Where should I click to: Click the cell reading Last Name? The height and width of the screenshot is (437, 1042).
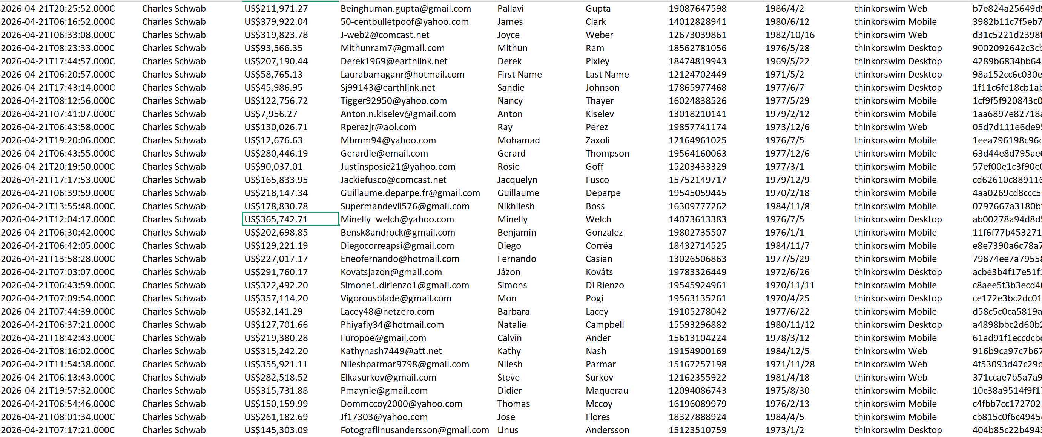point(607,75)
